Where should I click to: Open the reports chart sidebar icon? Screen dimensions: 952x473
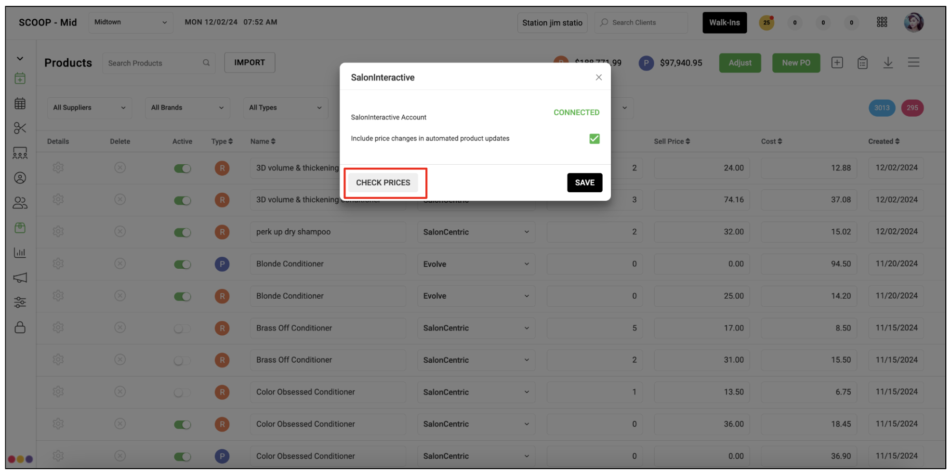coord(20,252)
